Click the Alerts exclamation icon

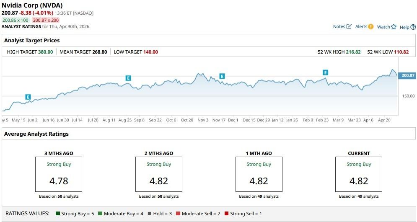[x=371, y=26]
